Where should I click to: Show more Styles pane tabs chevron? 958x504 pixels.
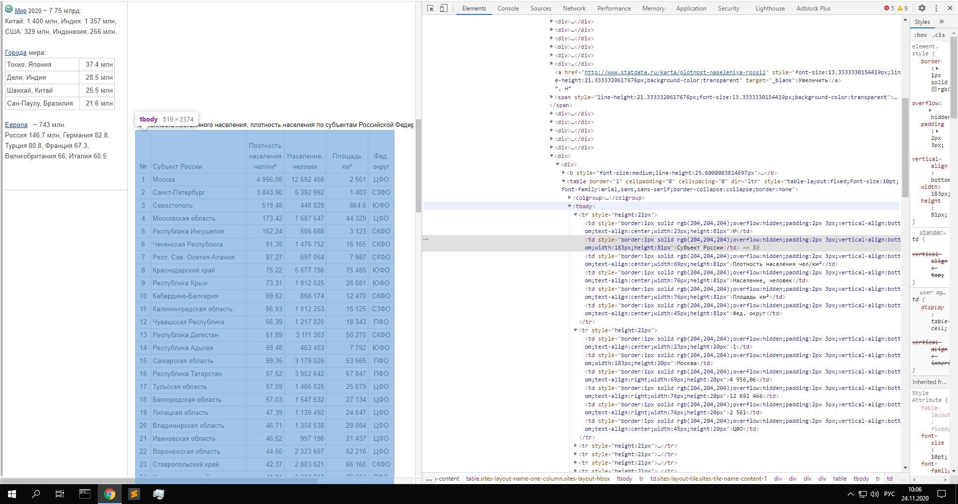[x=942, y=21]
